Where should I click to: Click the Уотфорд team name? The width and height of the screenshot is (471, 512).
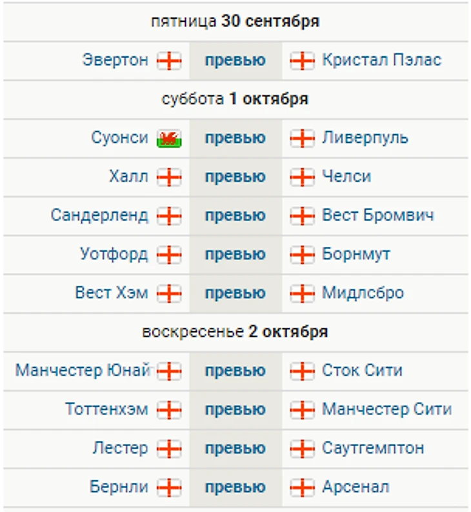(x=114, y=254)
